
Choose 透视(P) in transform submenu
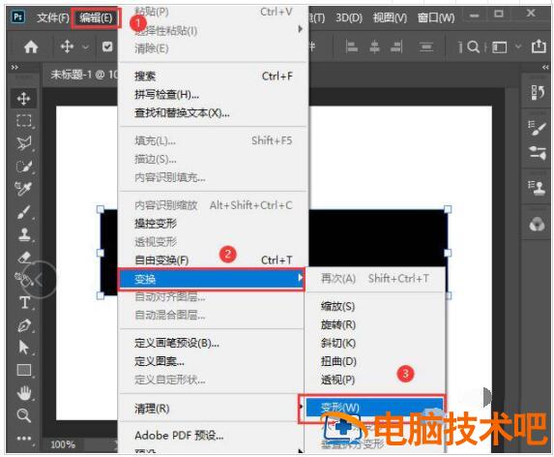click(374, 380)
